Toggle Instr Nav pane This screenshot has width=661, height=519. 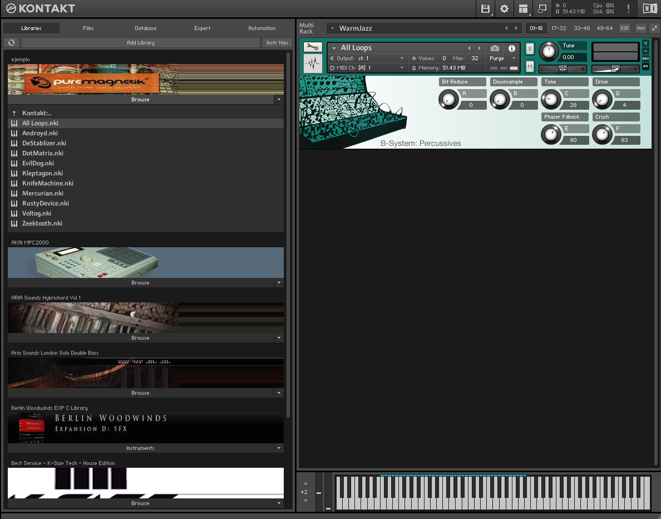(277, 43)
